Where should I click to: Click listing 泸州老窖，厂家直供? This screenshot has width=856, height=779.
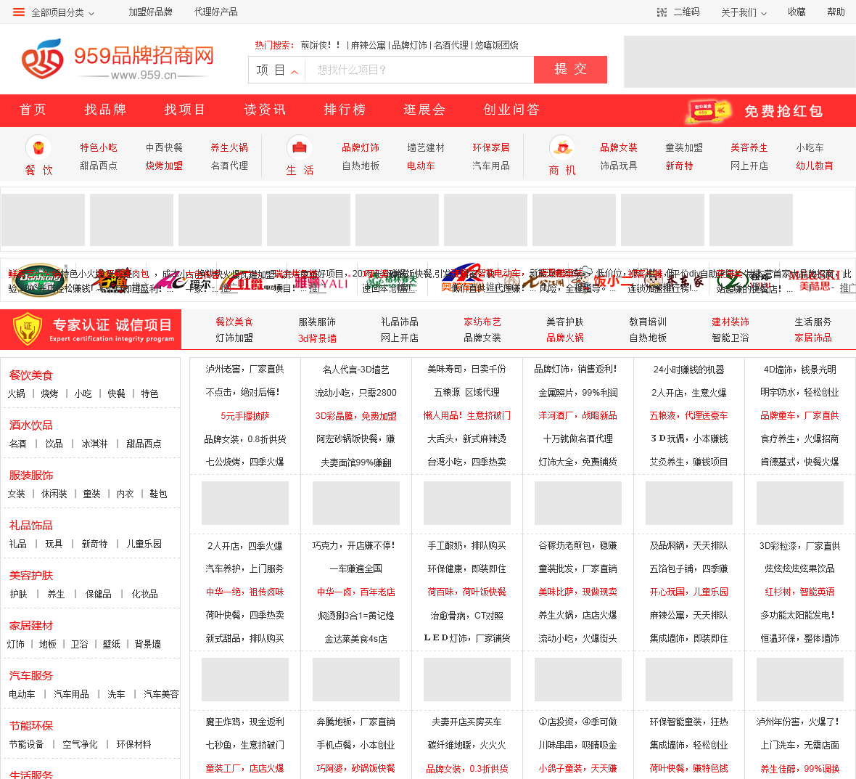(x=244, y=370)
